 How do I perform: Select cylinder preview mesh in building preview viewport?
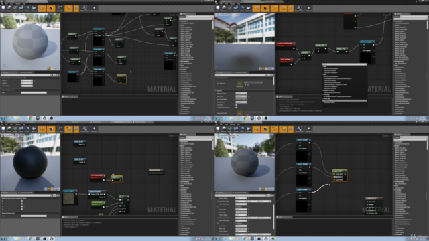(x=260, y=68)
